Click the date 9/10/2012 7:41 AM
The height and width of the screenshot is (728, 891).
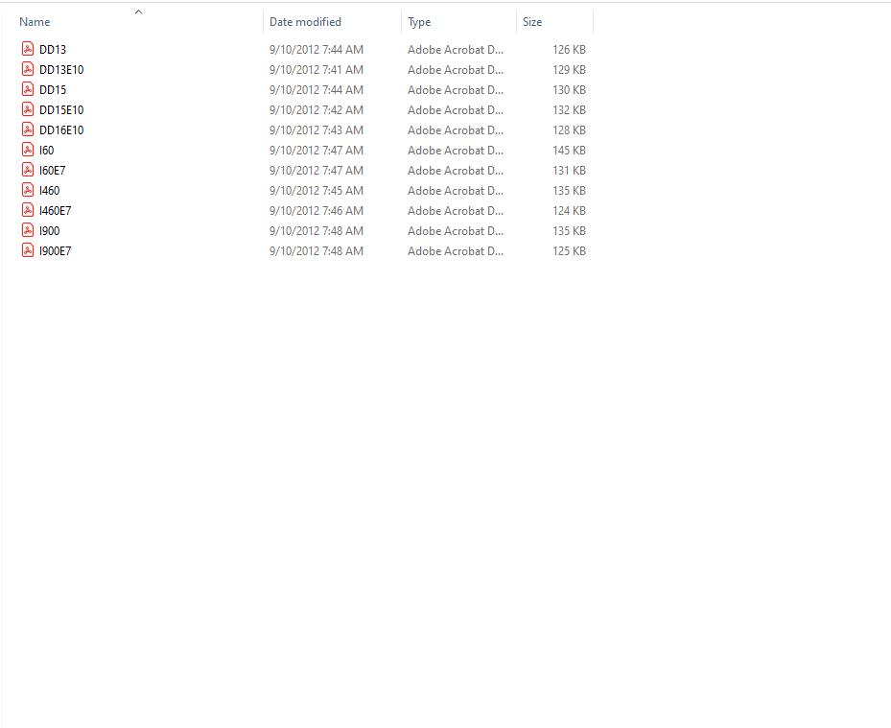317,70
